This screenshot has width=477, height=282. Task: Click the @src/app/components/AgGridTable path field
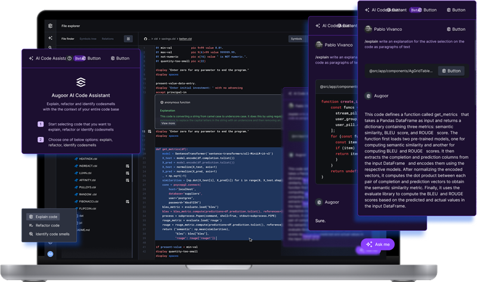point(401,71)
